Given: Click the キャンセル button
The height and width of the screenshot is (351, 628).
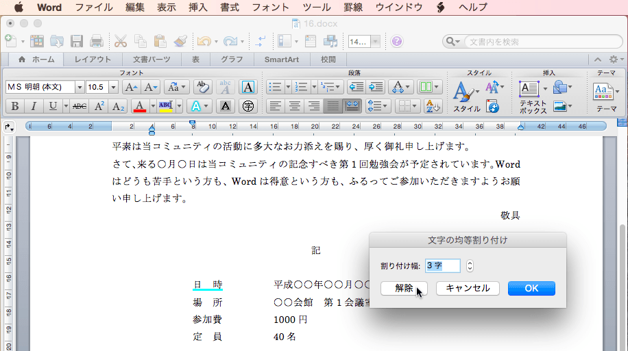Looking at the screenshot, I should [468, 288].
